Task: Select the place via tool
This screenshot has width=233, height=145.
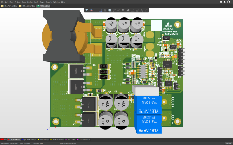Action: [x=123, y=10]
